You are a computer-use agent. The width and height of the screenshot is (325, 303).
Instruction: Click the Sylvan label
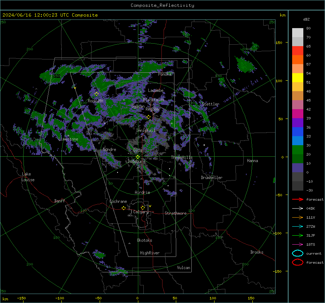tap(138, 106)
